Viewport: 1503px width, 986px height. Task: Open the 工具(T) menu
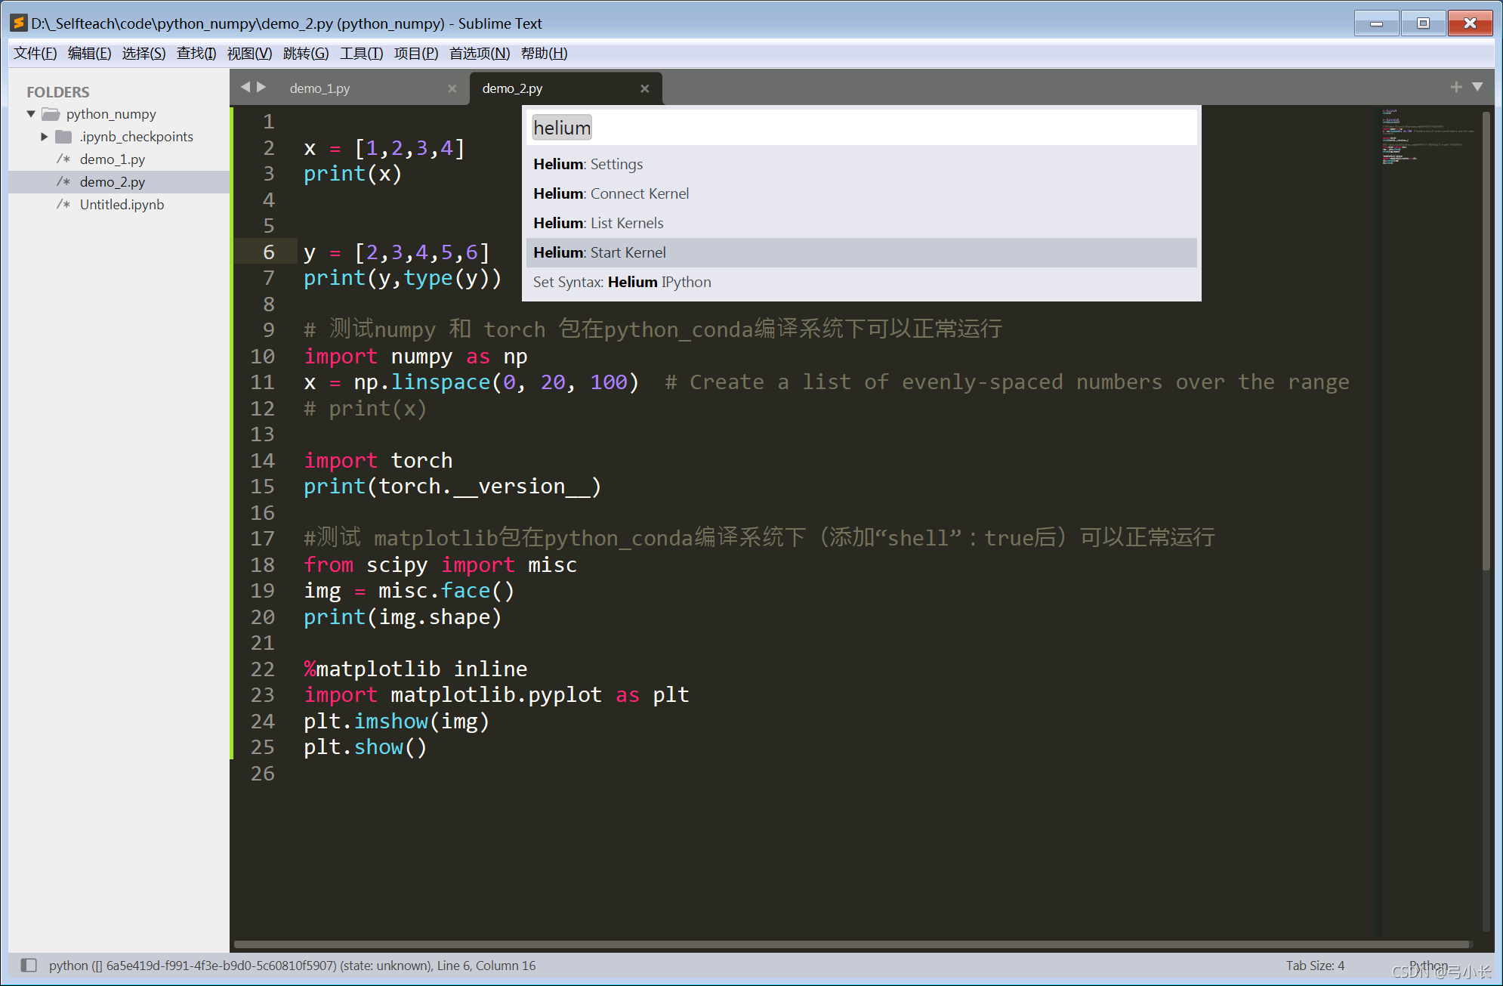[x=361, y=54]
